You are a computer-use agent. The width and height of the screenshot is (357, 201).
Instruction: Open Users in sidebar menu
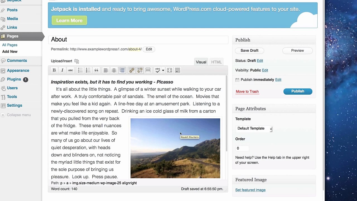[x=12, y=88]
